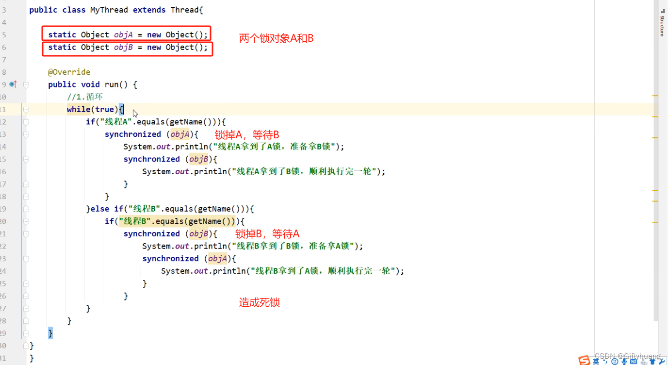
Task: Open the Structure tool window tab
Action: point(662,23)
